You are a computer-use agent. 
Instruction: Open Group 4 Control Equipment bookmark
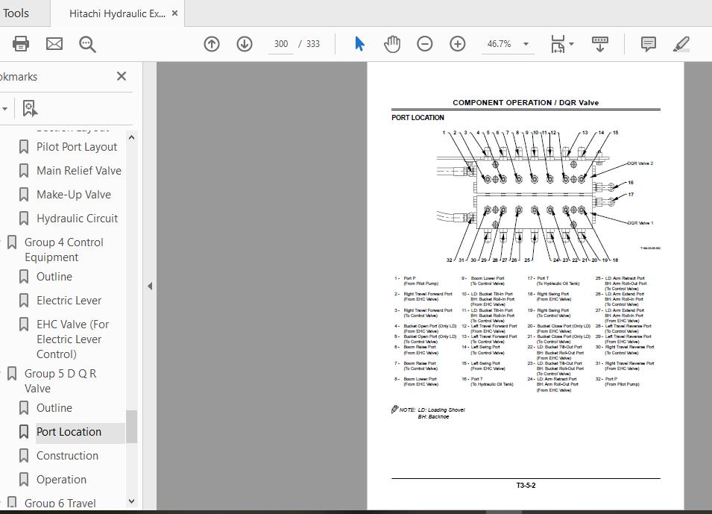64,249
